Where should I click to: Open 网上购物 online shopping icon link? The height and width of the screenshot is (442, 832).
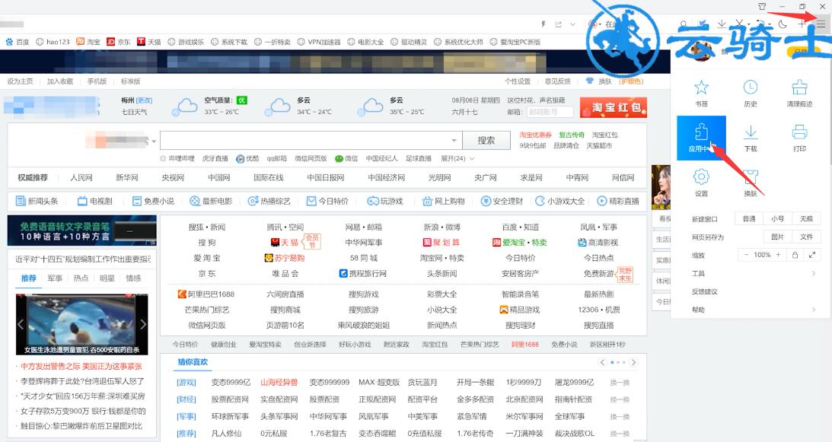pyautogui.click(x=443, y=201)
